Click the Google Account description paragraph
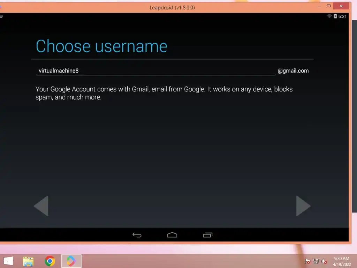 (x=164, y=93)
